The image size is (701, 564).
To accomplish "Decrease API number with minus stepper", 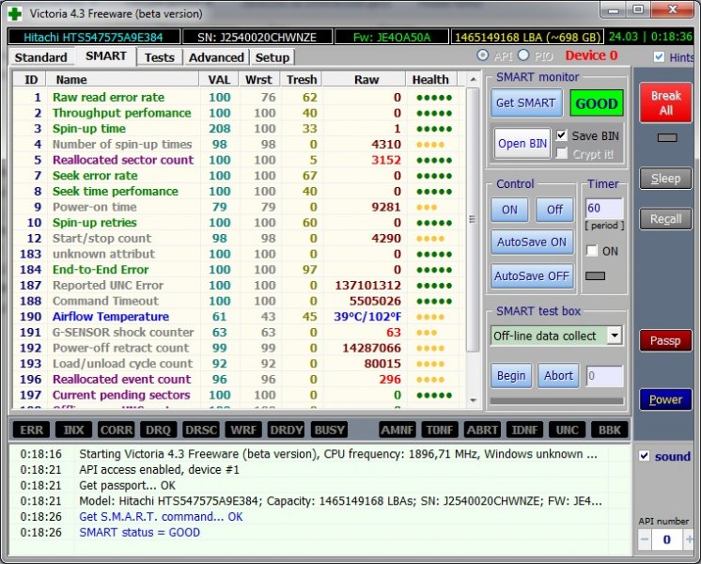I will (646, 540).
